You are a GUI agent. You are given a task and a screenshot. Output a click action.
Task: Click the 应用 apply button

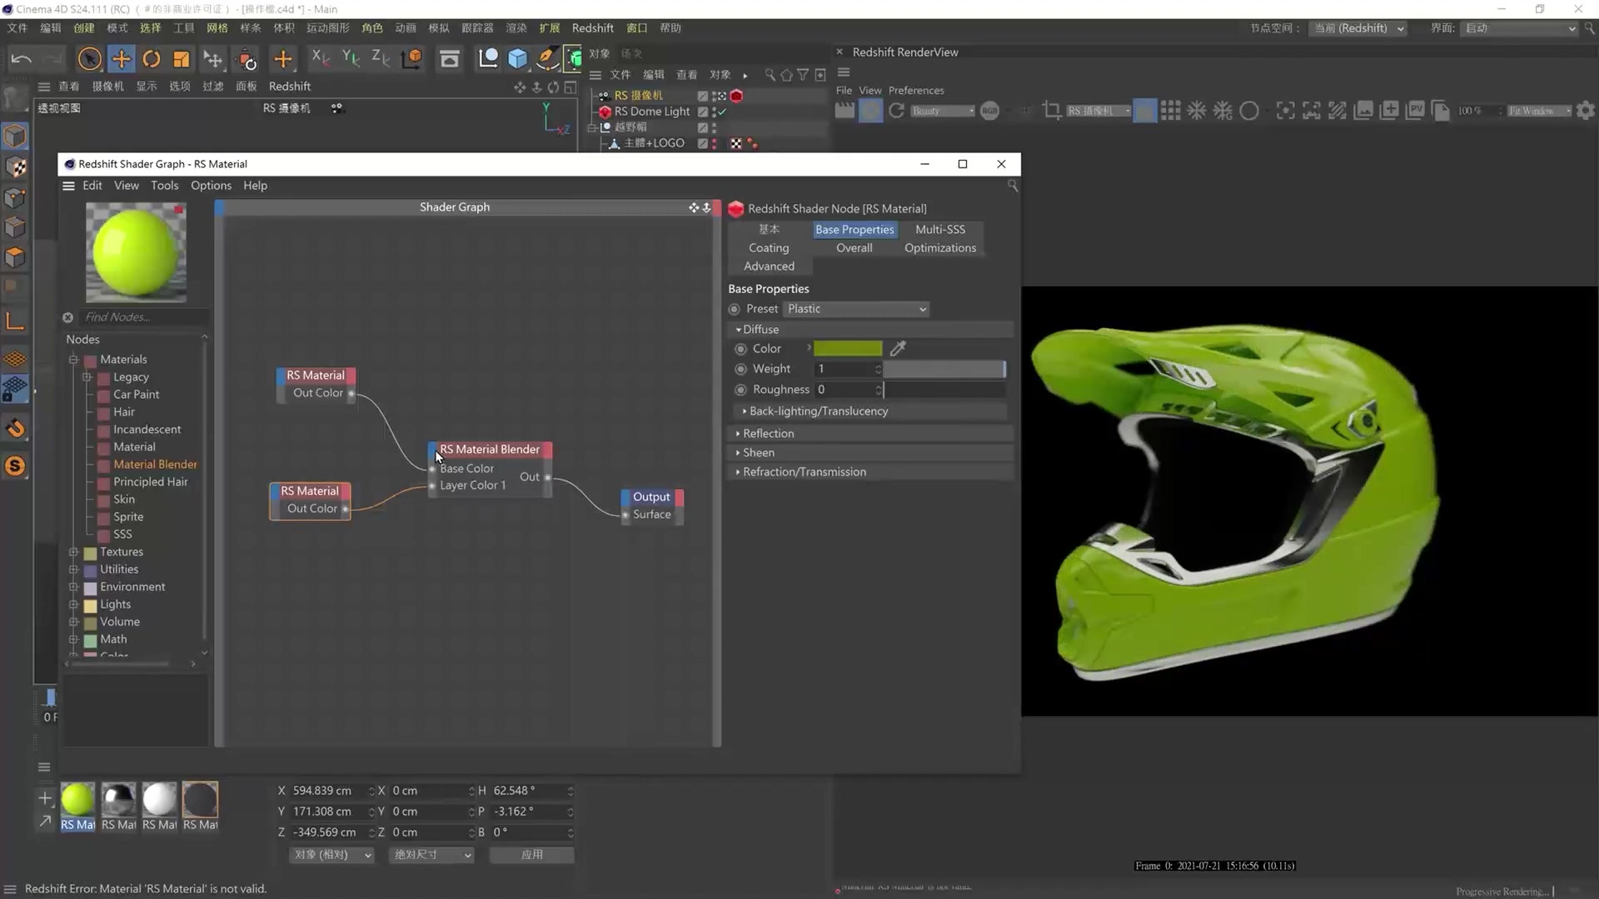coord(531,855)
